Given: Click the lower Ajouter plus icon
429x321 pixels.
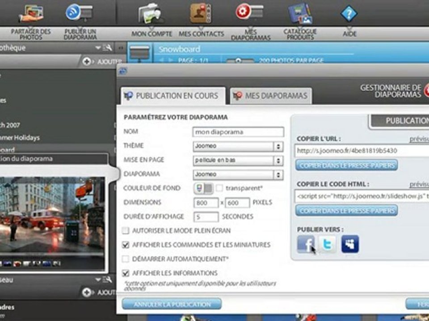Looking at the screenshot, I should click(86, 292).
